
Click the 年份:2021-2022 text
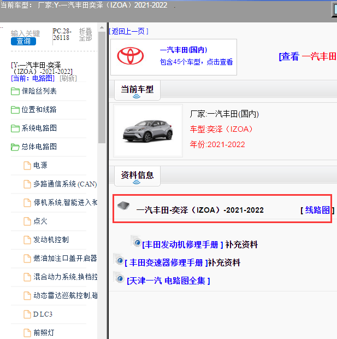pyautogui.click(x=217, y=144)
